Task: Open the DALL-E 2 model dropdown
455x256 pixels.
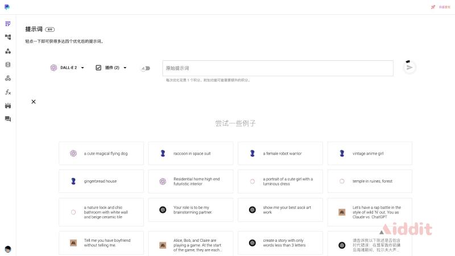Action: pyautogui.click(x=67, y=68)
